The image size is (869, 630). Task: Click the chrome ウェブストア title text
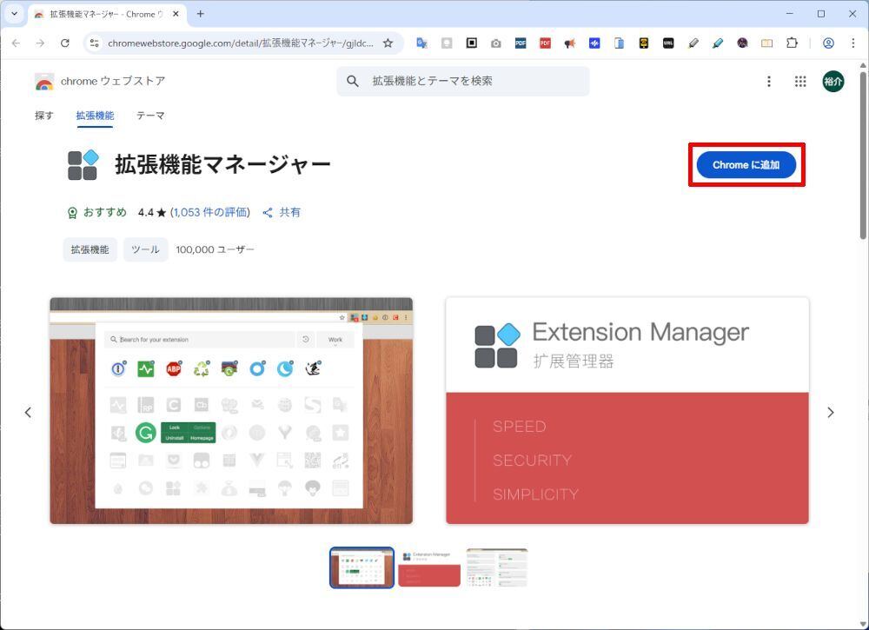113,81
